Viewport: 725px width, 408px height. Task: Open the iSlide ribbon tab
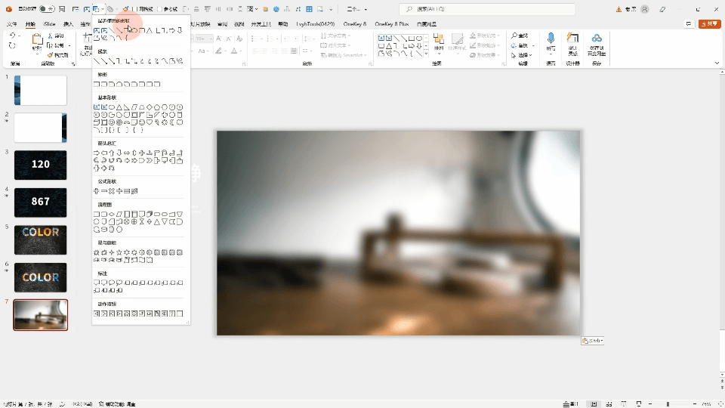click(x=50, y=24)
